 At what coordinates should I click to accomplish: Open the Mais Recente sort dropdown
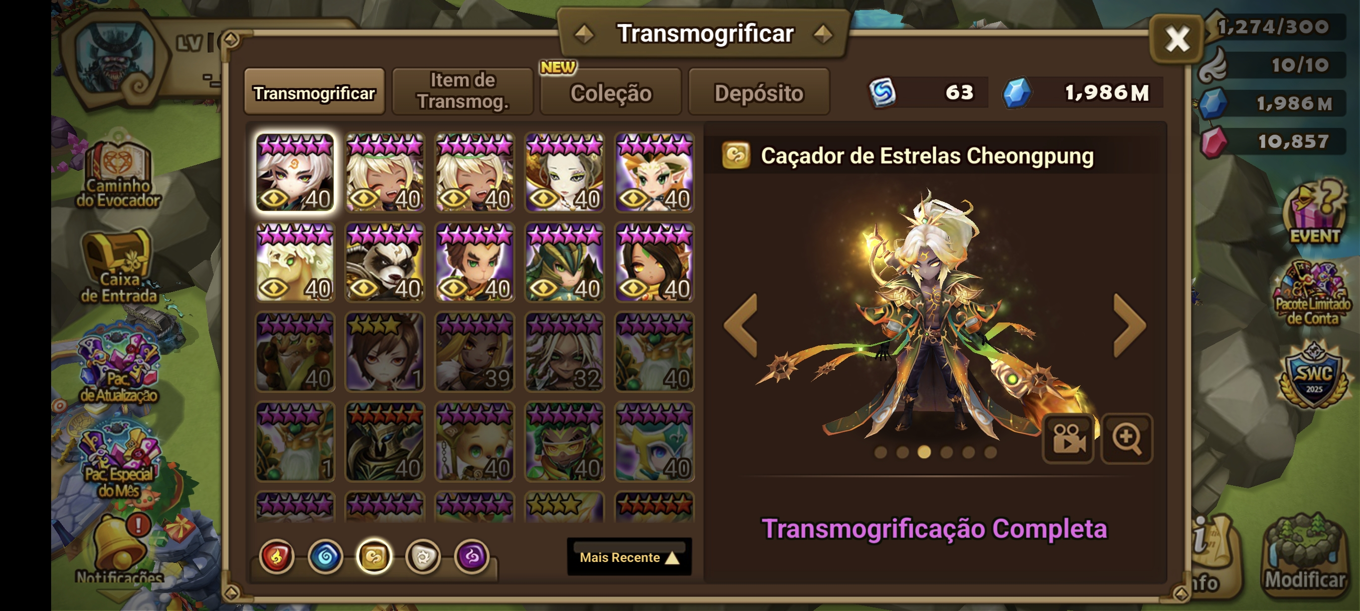point(629,557)
